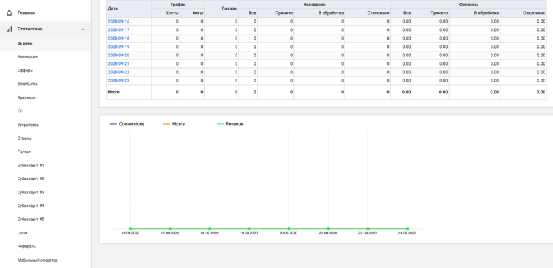Open Страны statistics
553x268 pixels.
point(24,138)
